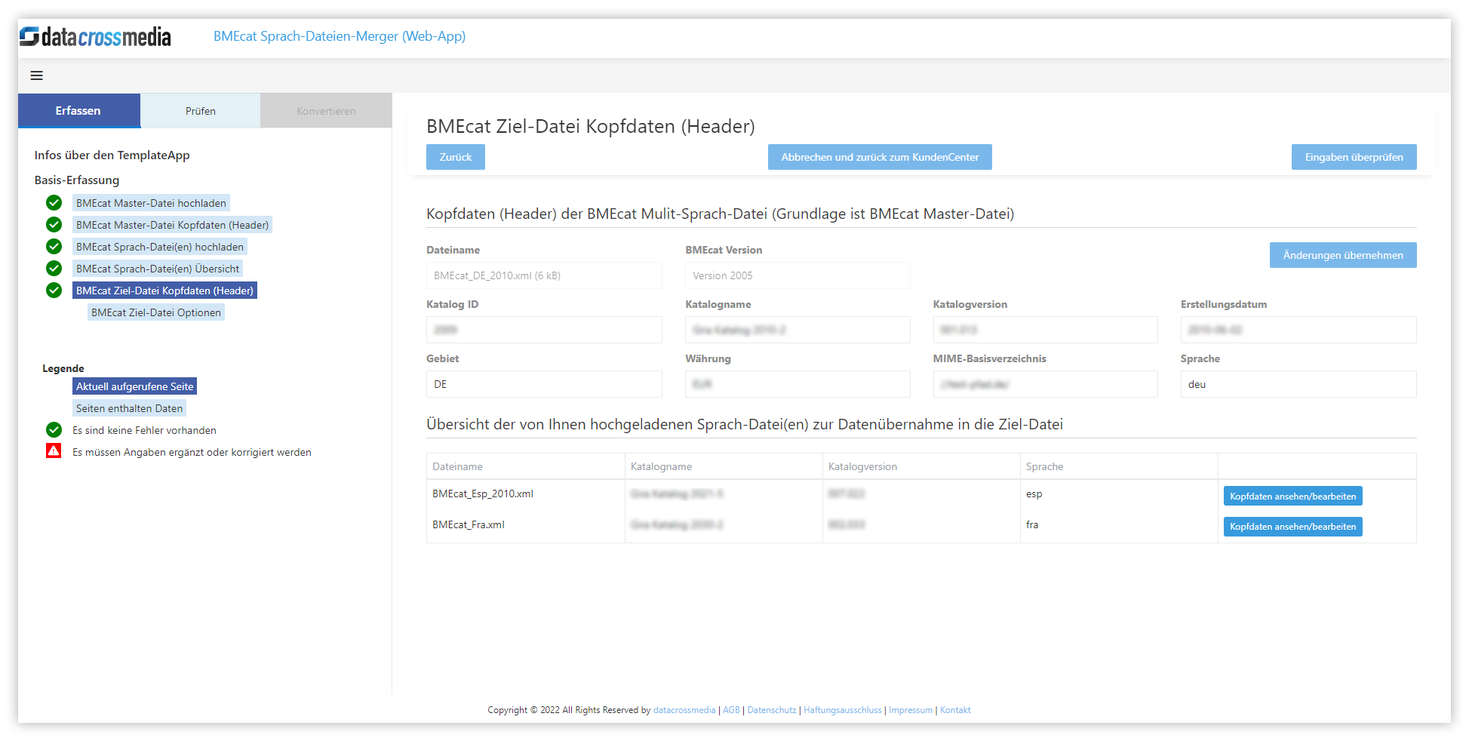Click the Gebiet field containing DE

[544, 384]
